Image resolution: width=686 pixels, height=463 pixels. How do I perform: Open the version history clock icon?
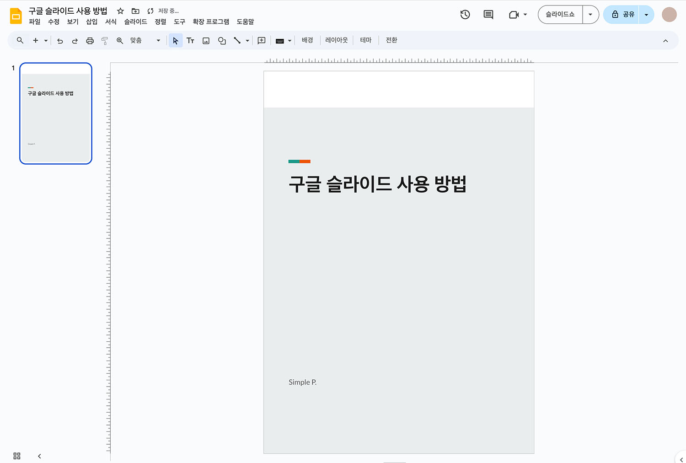coord(465,15)
